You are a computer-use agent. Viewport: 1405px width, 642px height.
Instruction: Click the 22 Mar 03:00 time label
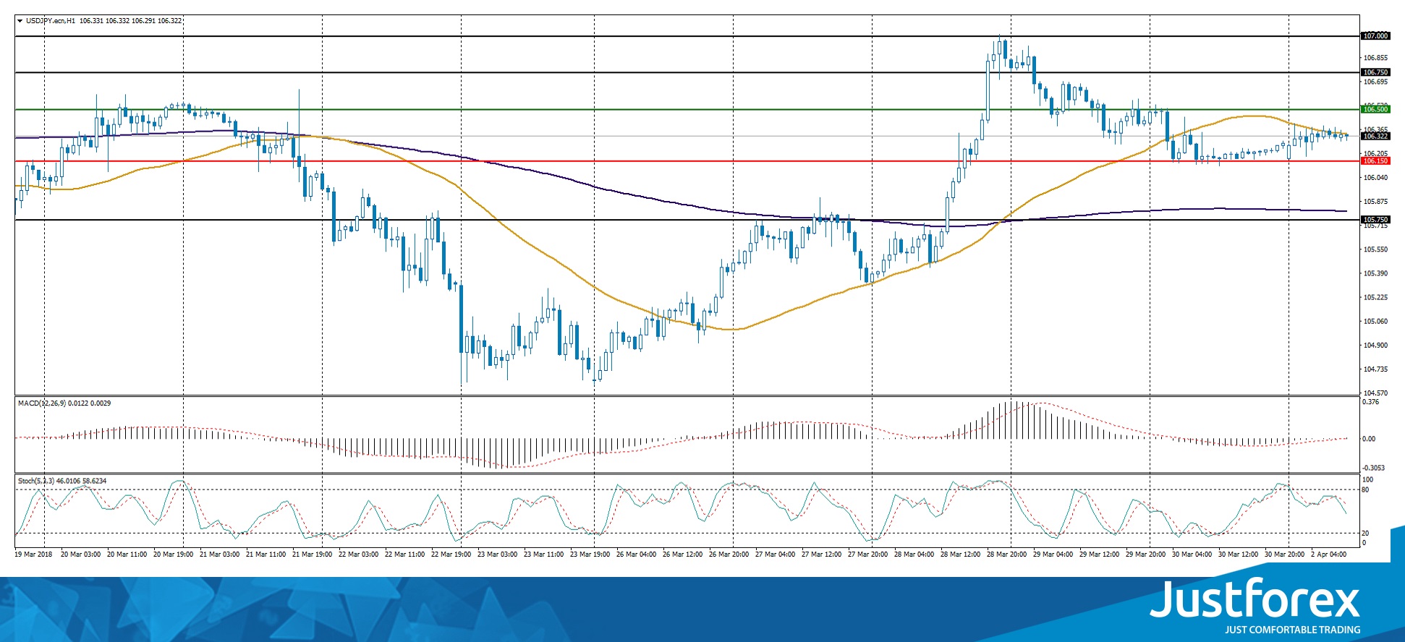(358, 555)
